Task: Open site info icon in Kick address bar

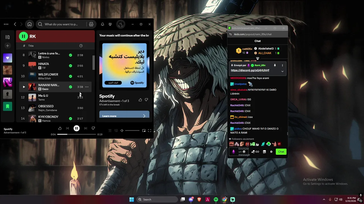Action: (x=231, y=34)
